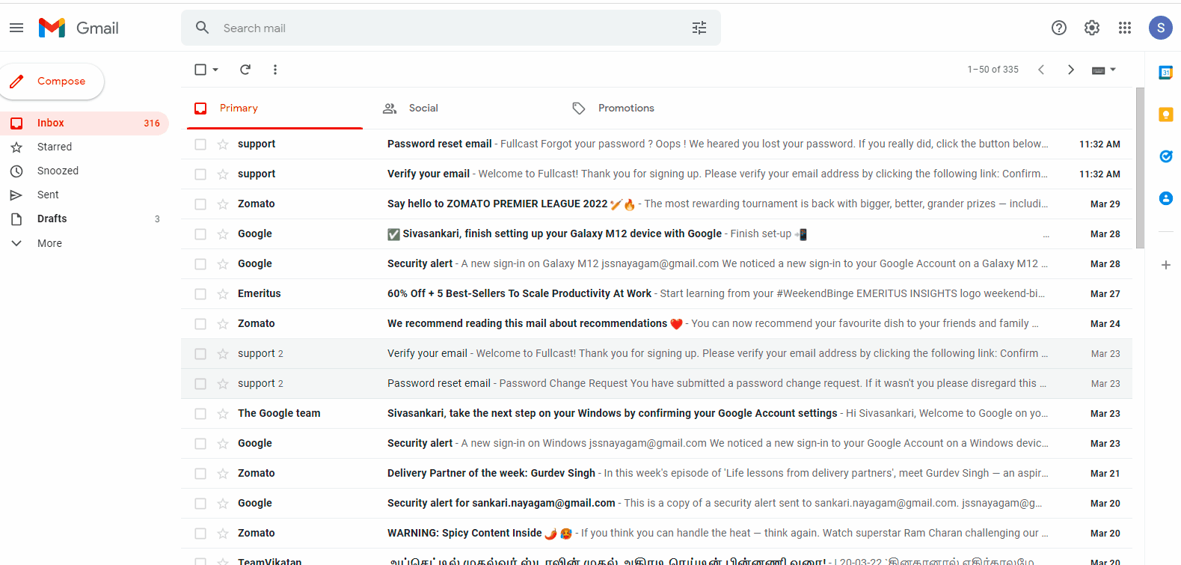Click the Gmail logo
This screenshot has width=1181, height=565.
point(79,28)
